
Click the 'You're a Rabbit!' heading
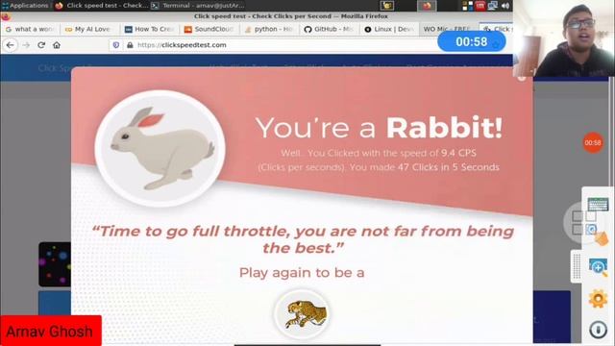pyautogui.click(x=379, y=128)
